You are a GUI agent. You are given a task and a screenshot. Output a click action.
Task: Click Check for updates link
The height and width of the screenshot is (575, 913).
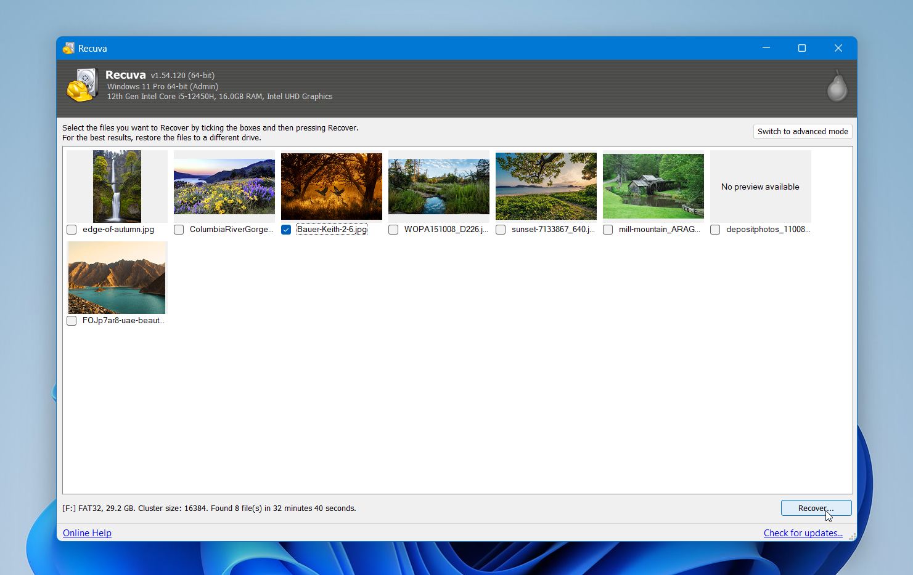point(803,533)
